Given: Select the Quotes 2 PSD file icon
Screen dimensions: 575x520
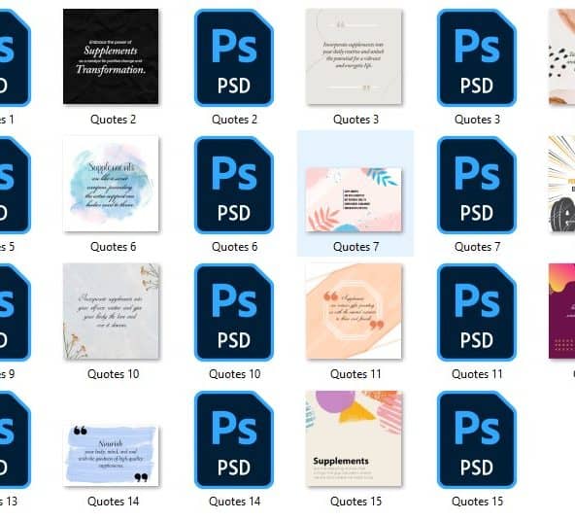Looking at the screenshot, I should point(234,57).
